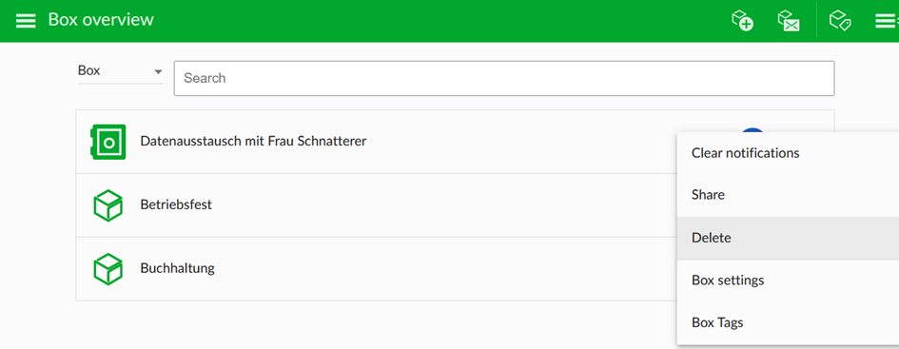Open the Datenaustausch mit Frau Schnatterer box
The image size is (899, 349).
pos(253,141)
